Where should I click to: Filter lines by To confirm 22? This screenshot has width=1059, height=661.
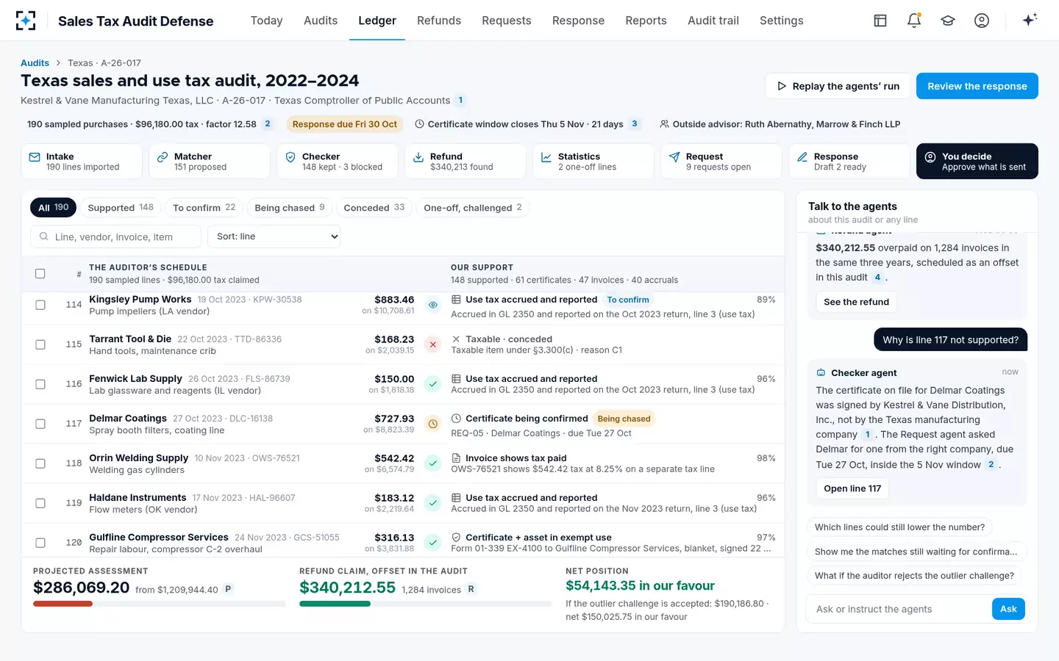(x=204, y=208)
